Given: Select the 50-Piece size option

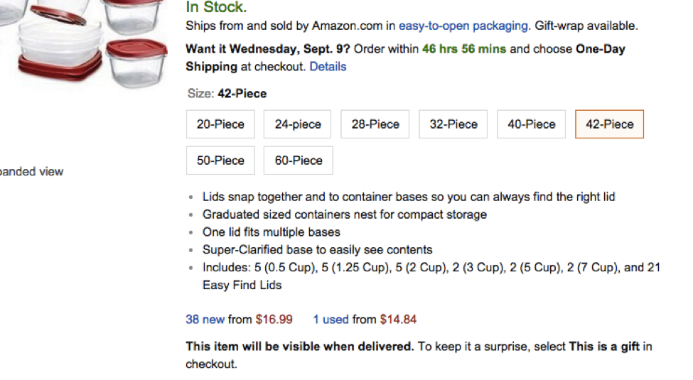Looking at the screenshot, I should [x=220, y=161].
